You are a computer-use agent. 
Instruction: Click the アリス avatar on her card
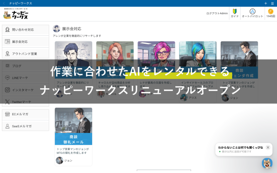(184, 98)
